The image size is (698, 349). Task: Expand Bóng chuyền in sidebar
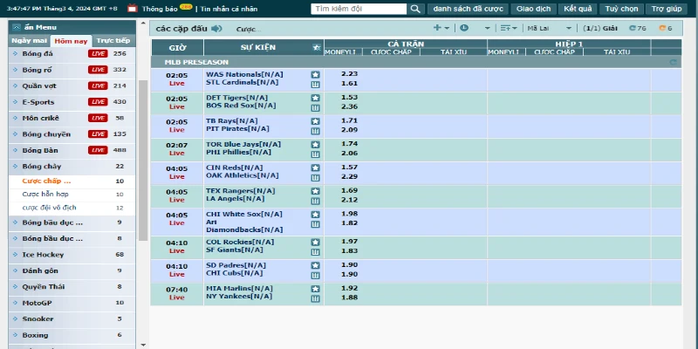pos(72,134)
